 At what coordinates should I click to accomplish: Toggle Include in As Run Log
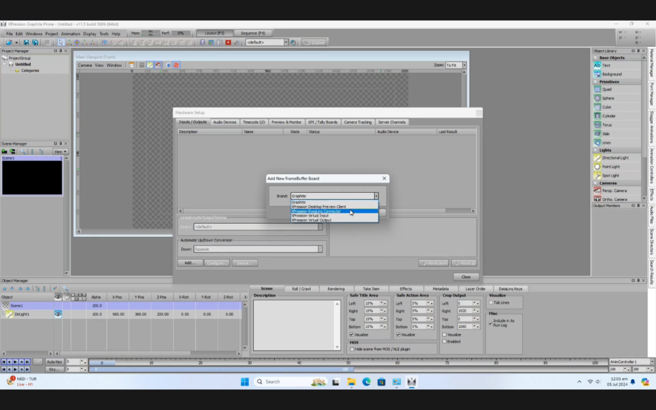[490, 323]
